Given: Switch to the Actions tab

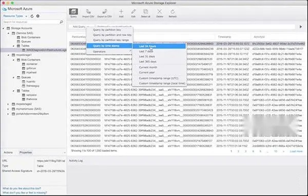Looking at the screenshot, I should pos(8,152).
